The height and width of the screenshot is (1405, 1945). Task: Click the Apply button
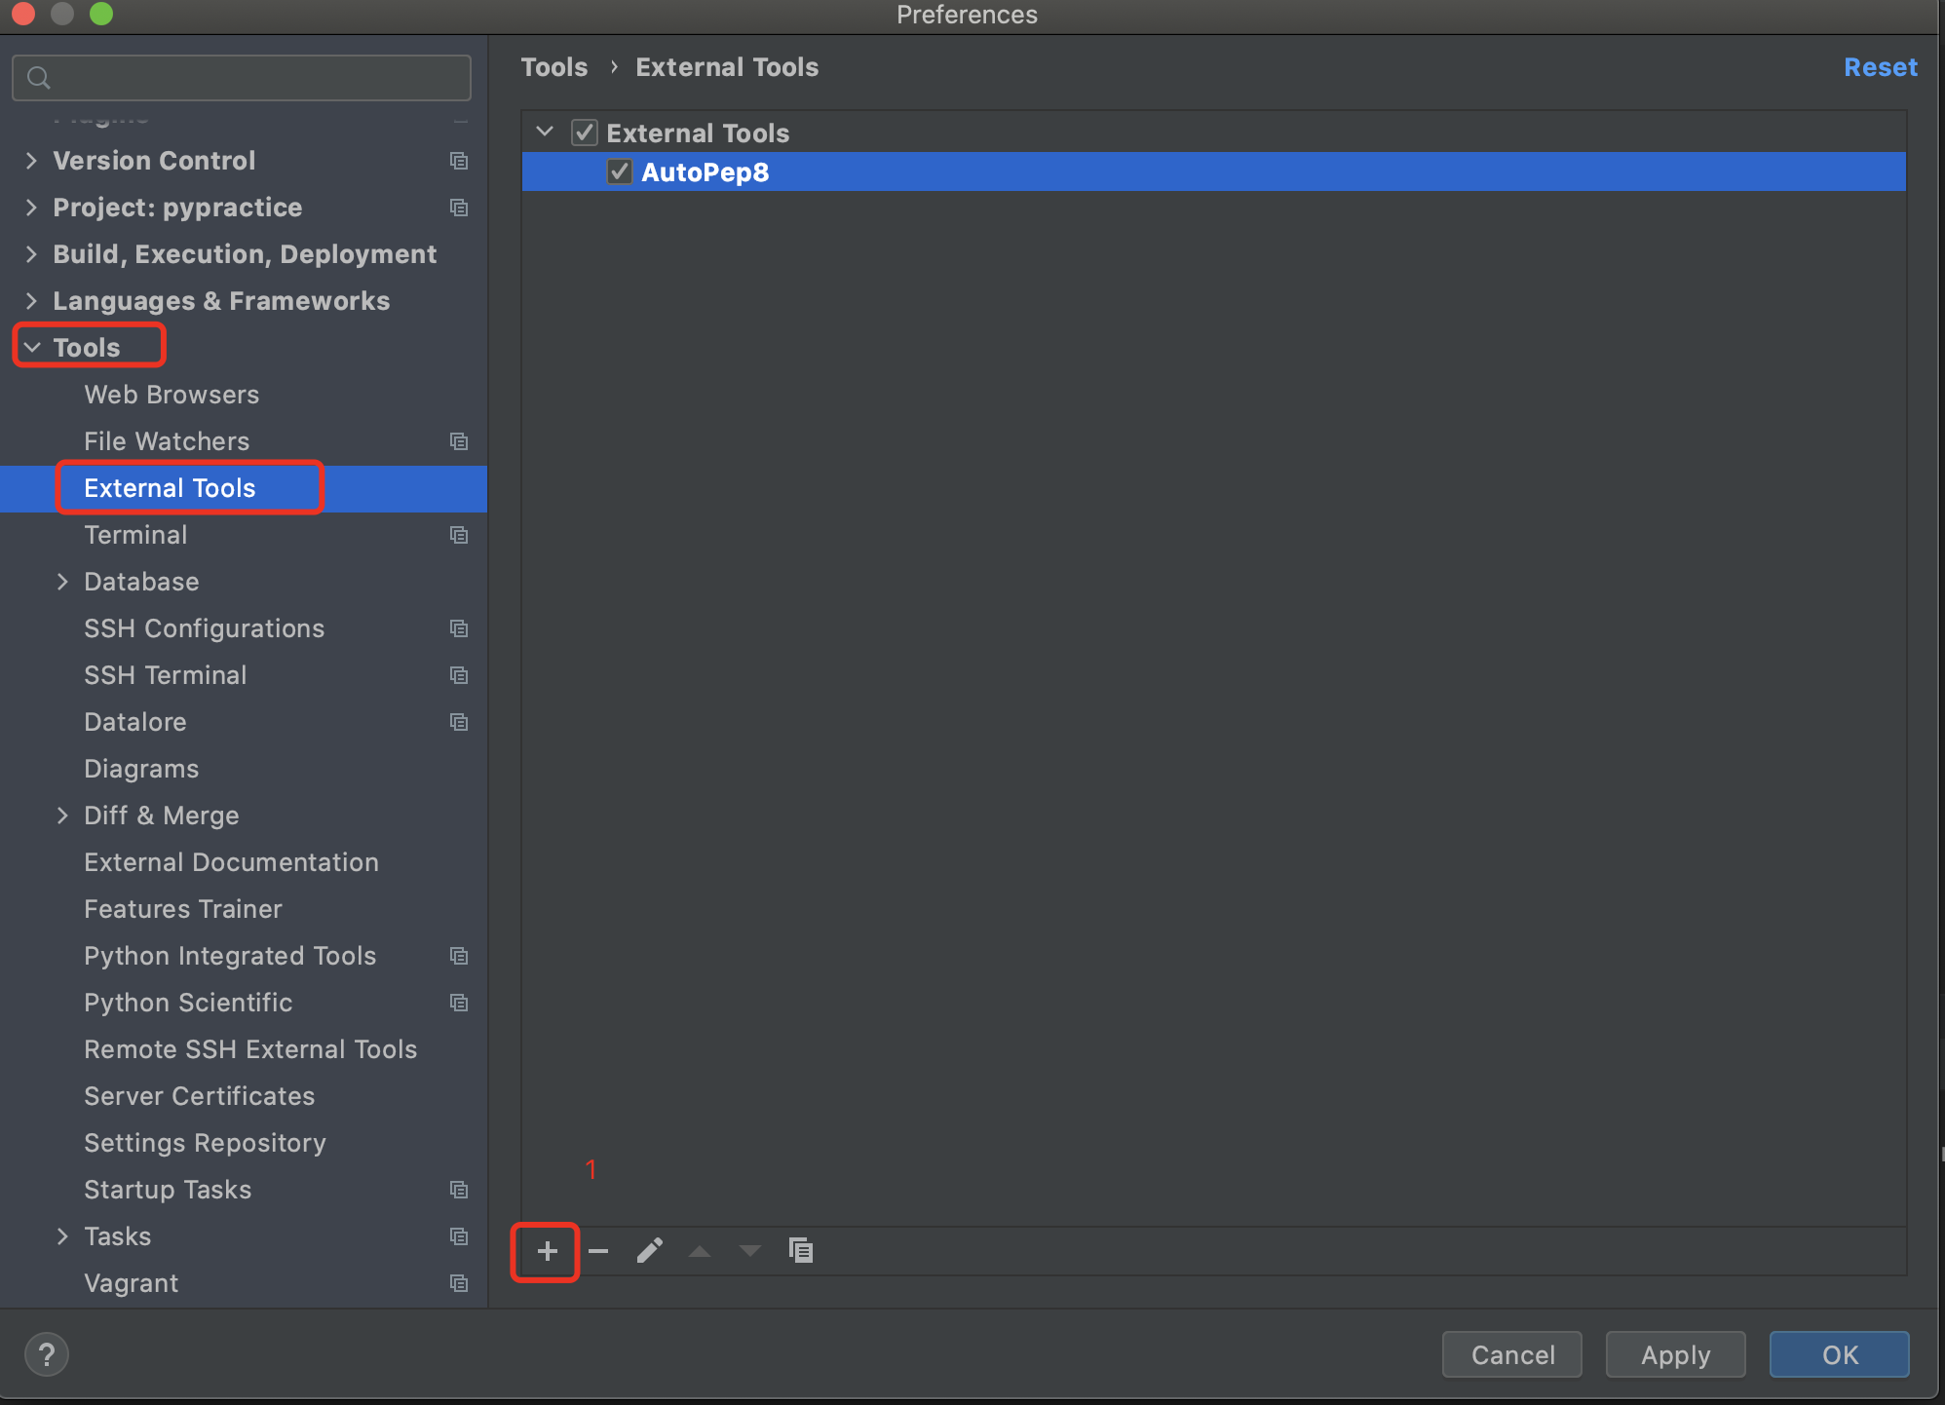(x=1675, y=1354)
